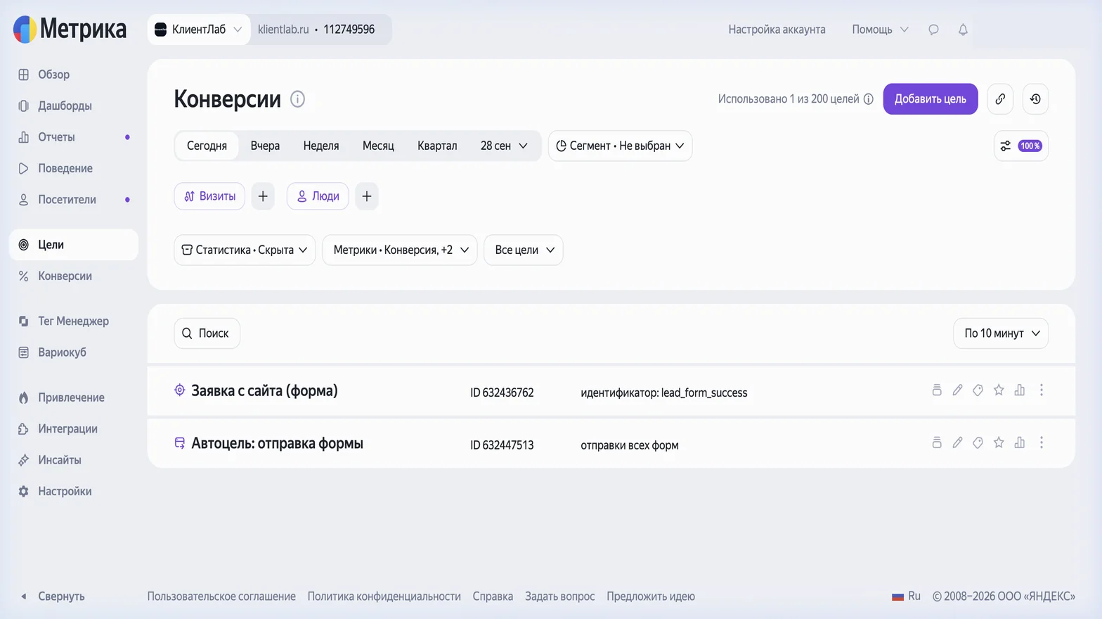This screenshot has width=1102, height=619.
Task: Click tag icon for Автоцель goal row
Action: [978, 443]
